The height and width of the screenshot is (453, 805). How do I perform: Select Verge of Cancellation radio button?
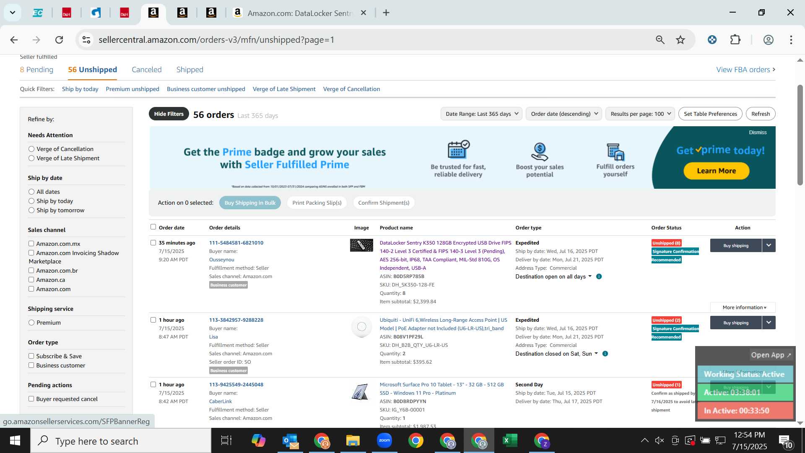coord(31,149)
